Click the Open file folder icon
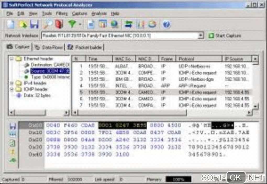The image size is (267, 184). coord(23,25)
